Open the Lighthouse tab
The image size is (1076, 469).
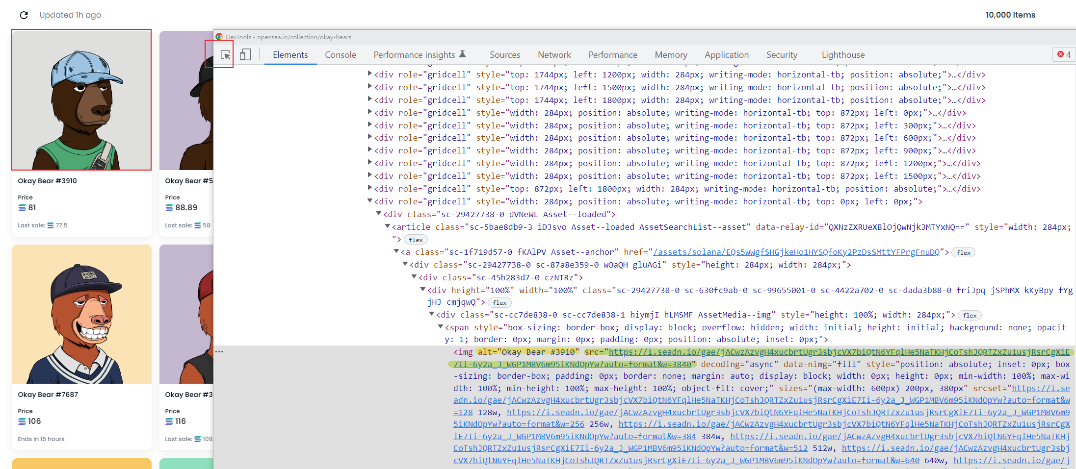pyautogui.click(x=843, y=55)
